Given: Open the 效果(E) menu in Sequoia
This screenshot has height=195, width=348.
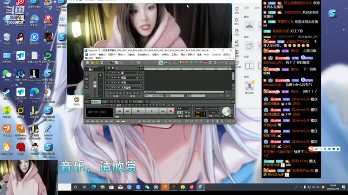Looking at the screenshot, I should click(165, 55).
